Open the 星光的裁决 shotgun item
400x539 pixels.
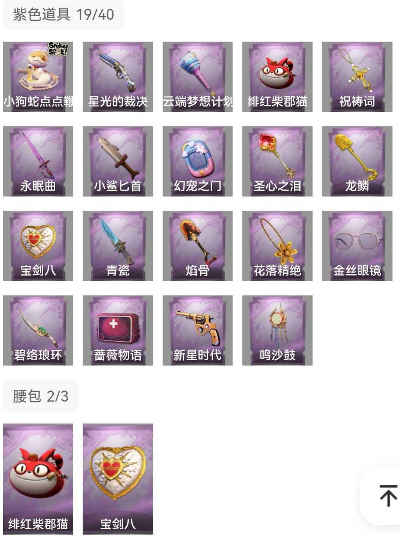click(x=118, y=77)
